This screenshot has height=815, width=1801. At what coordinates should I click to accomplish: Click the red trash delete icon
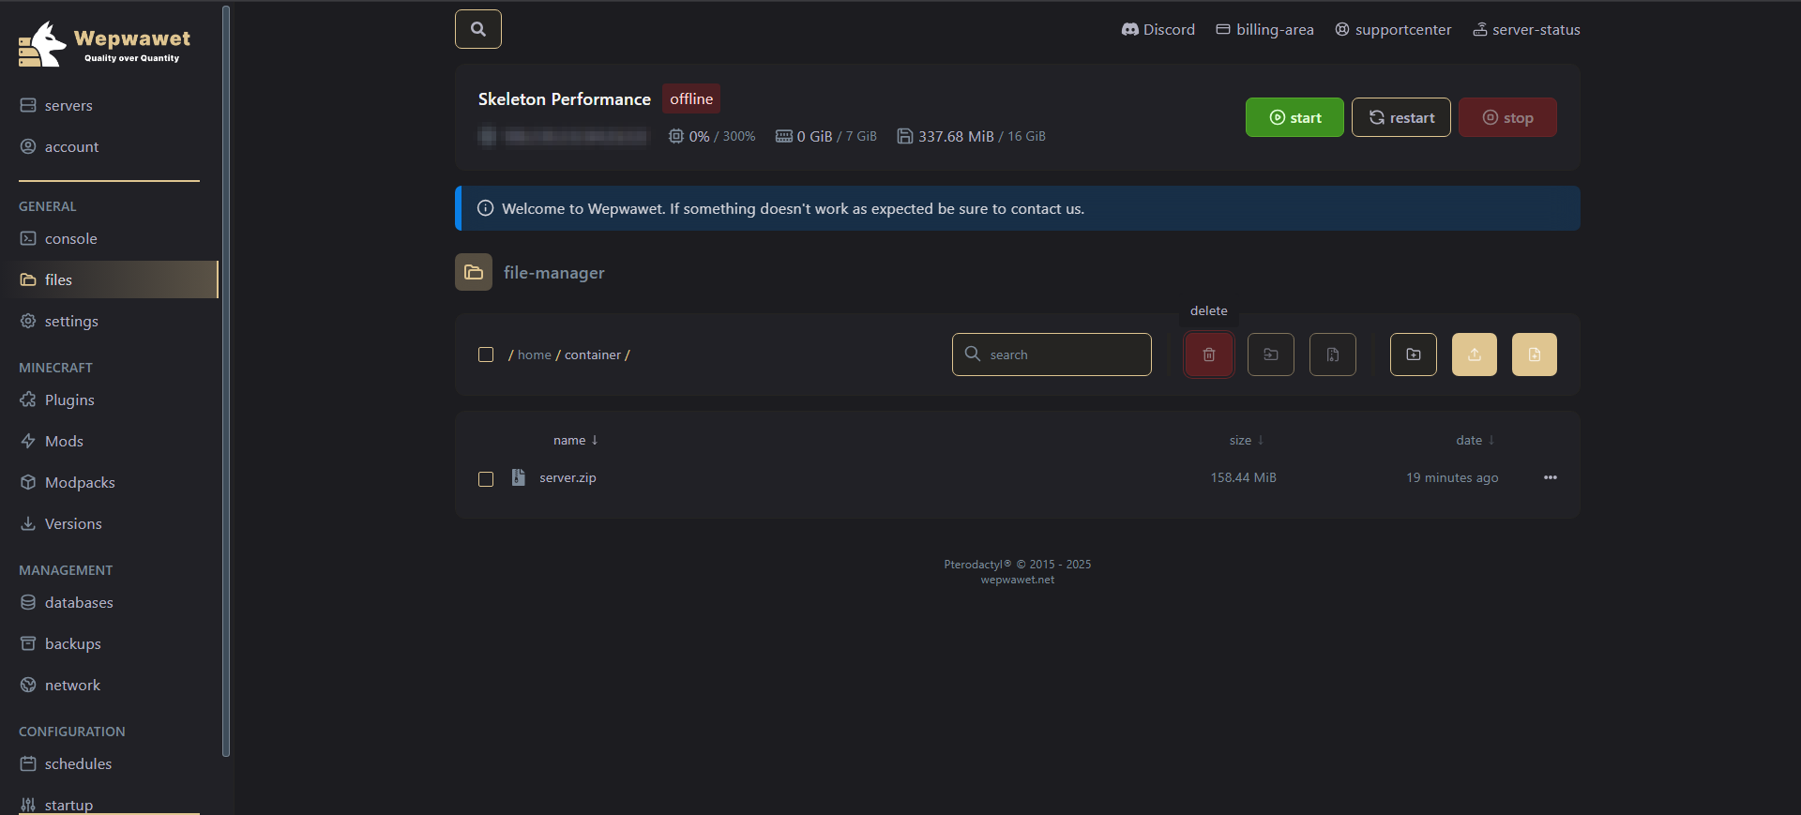click(x=1209, y=355)
